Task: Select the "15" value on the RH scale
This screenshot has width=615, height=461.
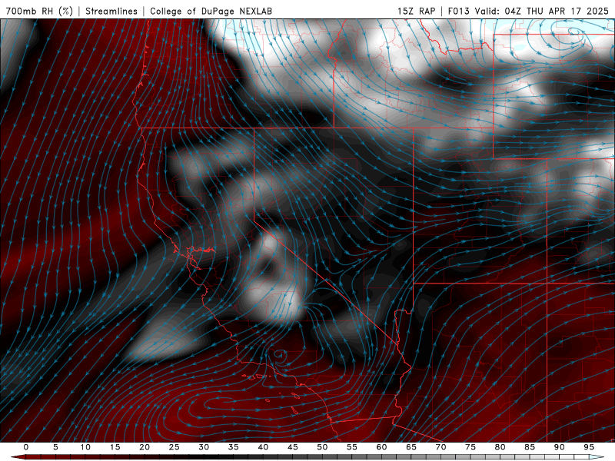Action: [x=115, y=447]
